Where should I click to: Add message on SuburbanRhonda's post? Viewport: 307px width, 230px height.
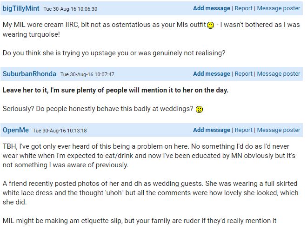212,74
